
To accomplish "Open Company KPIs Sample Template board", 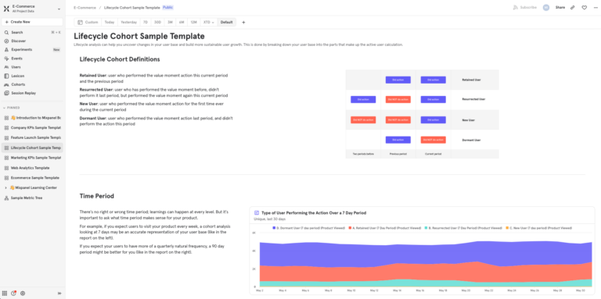I will (32, 128).
